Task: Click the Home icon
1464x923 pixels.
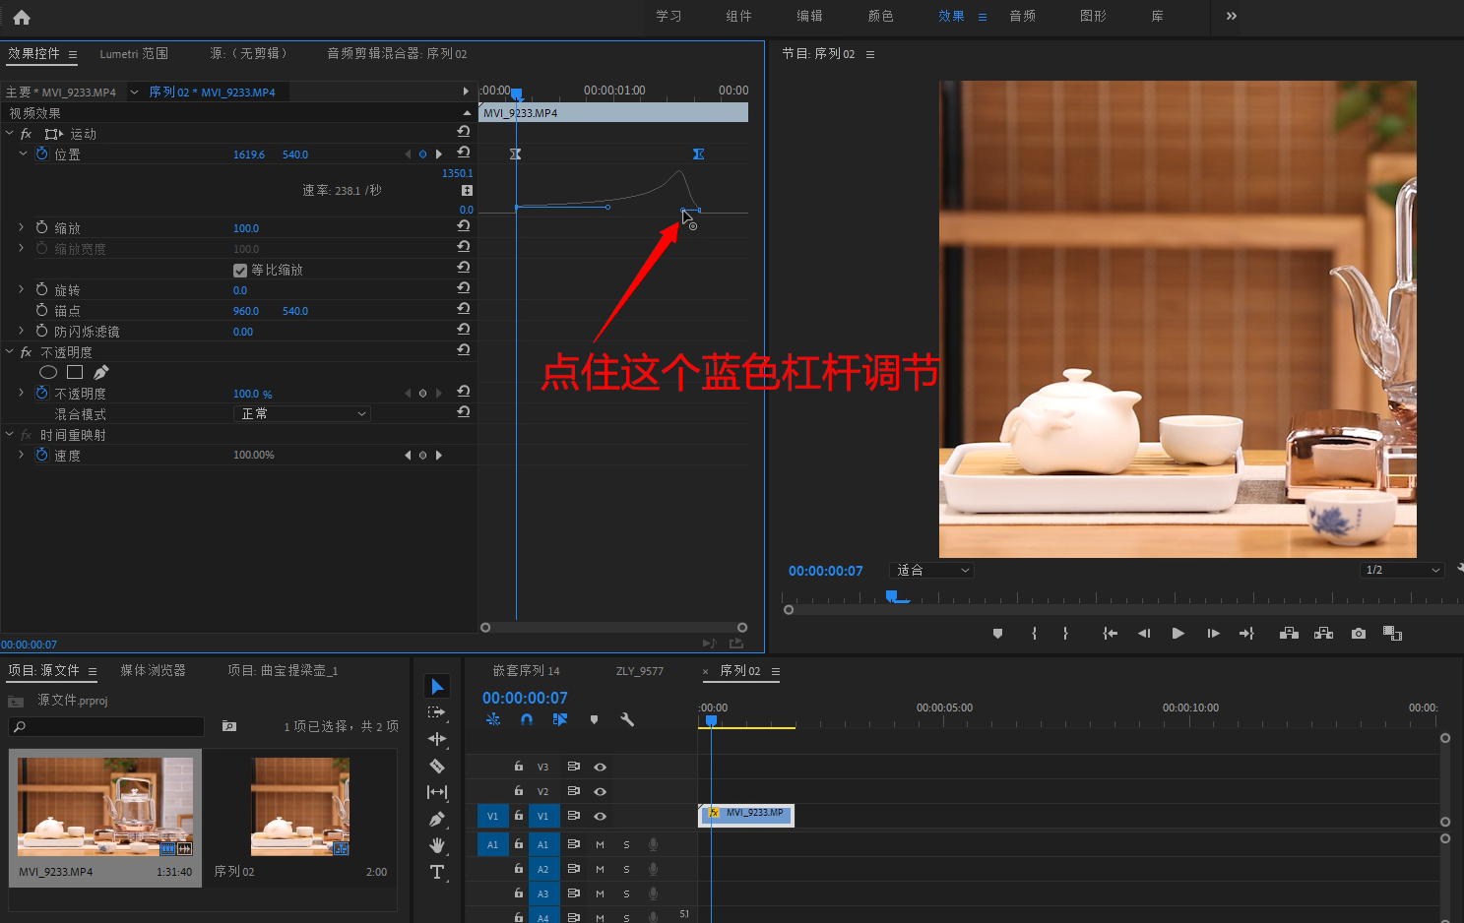Action: coord(22,17)
